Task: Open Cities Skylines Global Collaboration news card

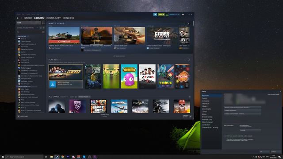Action: (x=162, y=36)
